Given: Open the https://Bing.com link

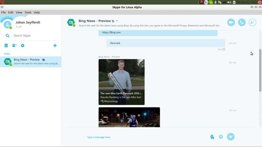Looking at the screenshot, I should pos(111,32).
